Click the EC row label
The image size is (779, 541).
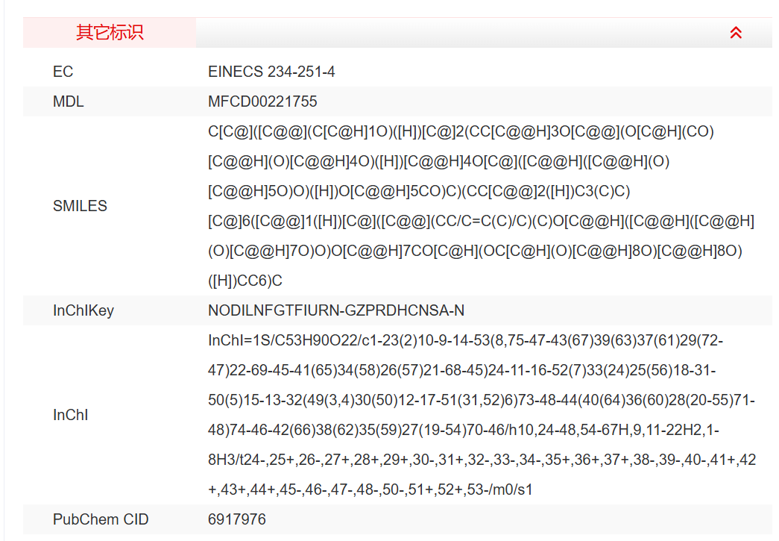(63, 72)
